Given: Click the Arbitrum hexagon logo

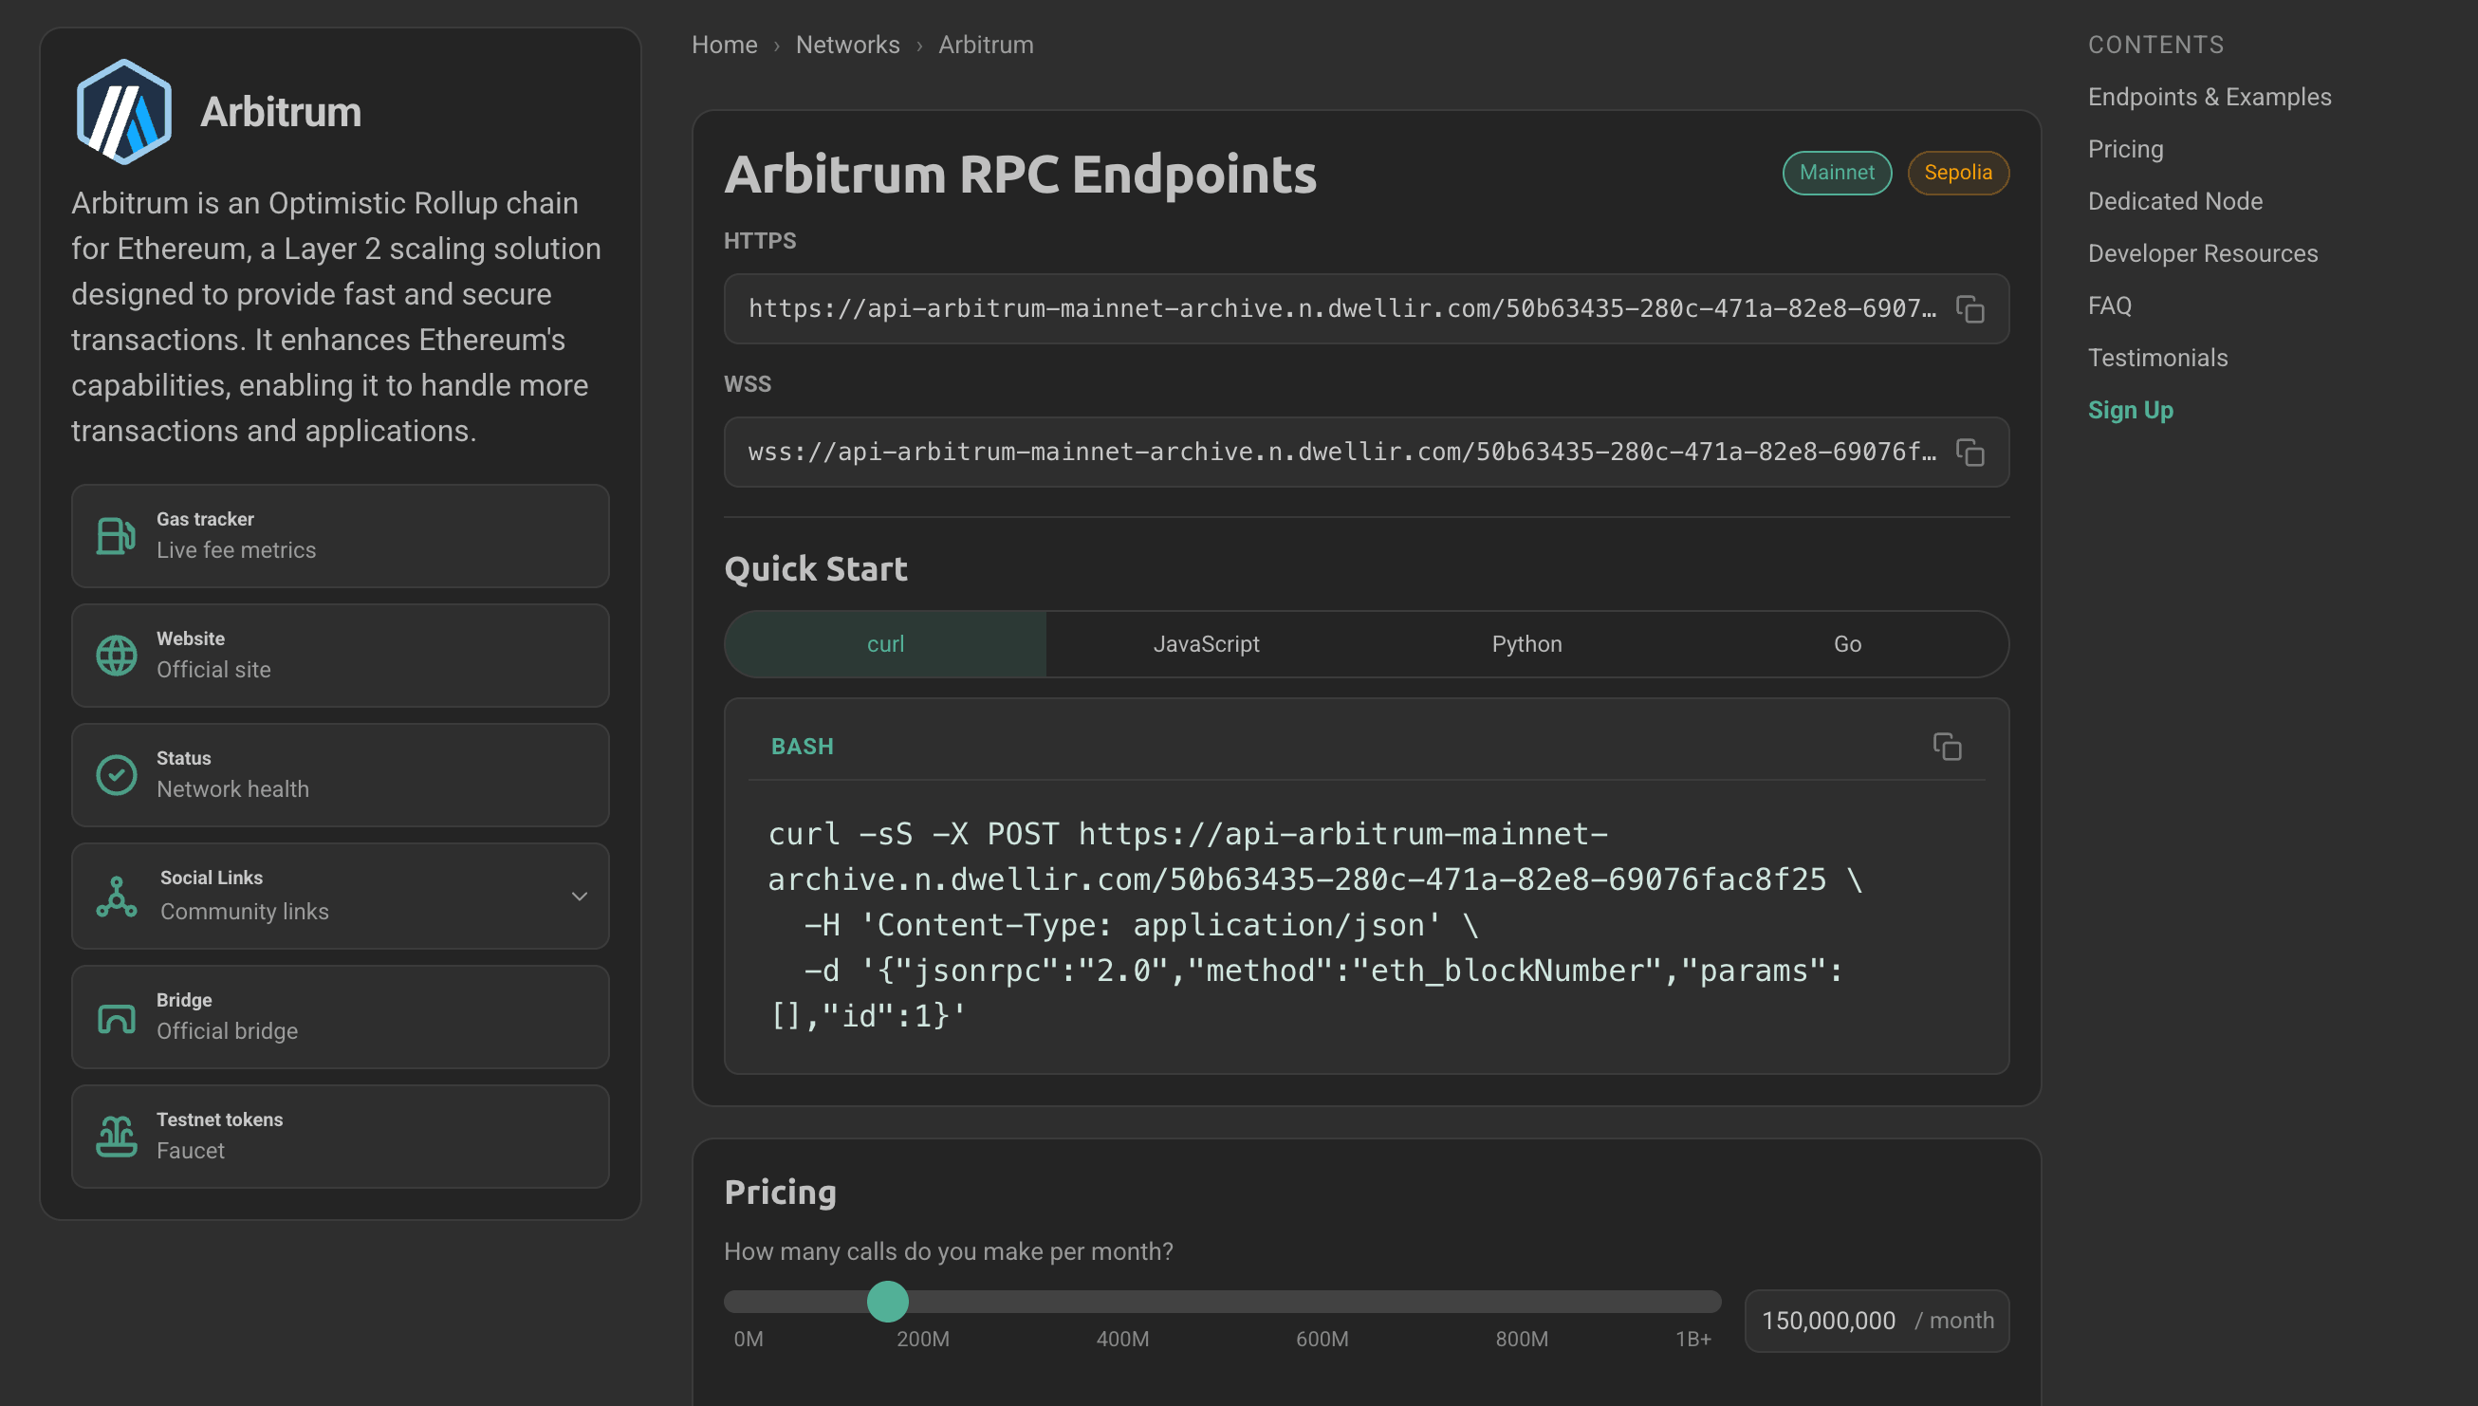Looking at the screenshot, I should 123,109.
